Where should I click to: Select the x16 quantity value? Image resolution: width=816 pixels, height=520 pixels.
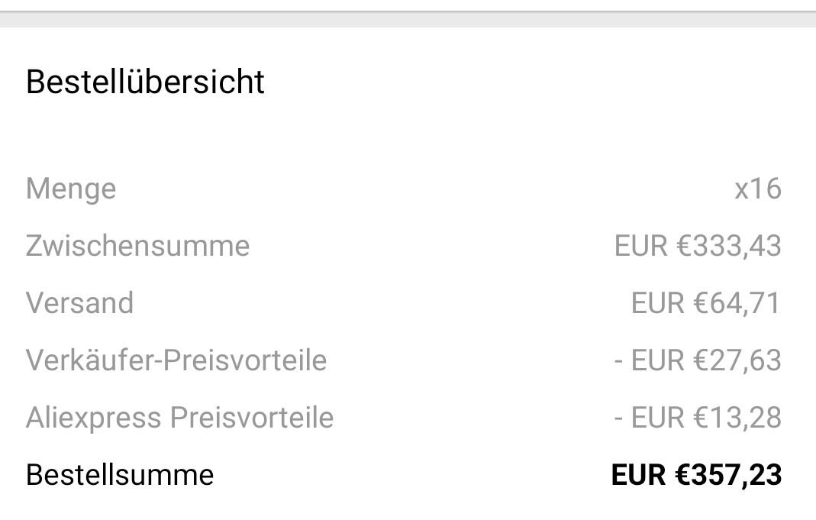click(x=758, y=189)
